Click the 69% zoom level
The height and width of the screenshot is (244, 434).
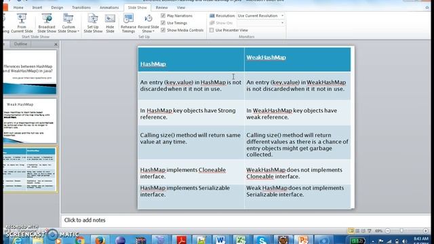coord(378,230)
